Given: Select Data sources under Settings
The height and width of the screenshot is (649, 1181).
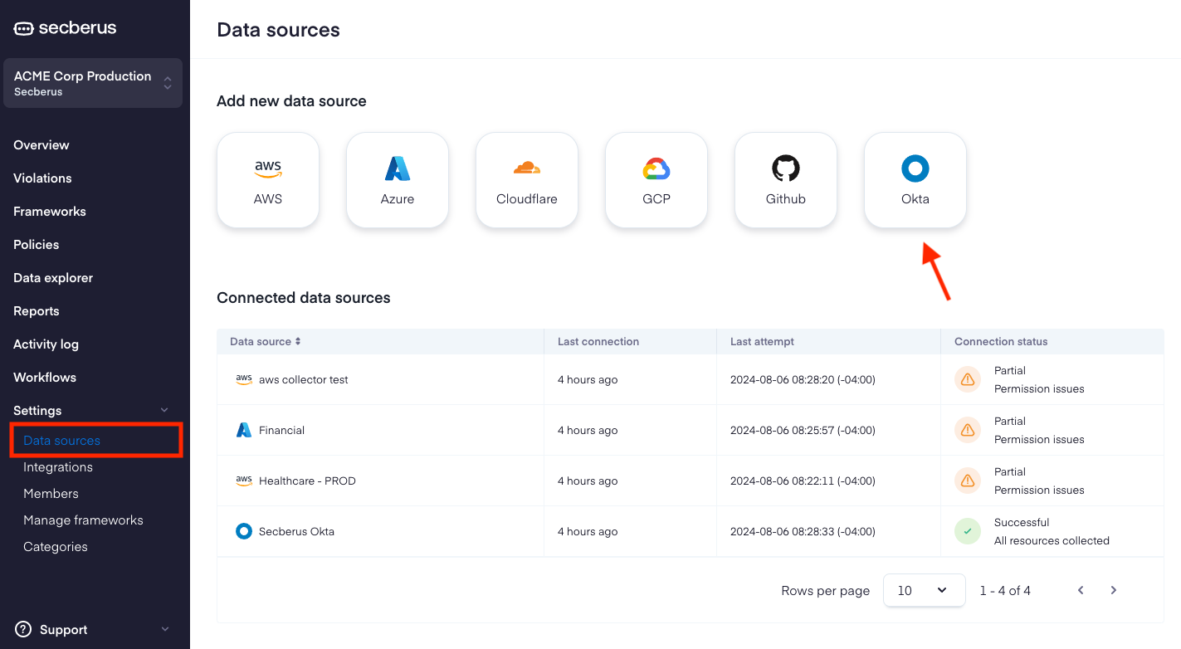Looking at the screenshot, I should click(61, 440).
